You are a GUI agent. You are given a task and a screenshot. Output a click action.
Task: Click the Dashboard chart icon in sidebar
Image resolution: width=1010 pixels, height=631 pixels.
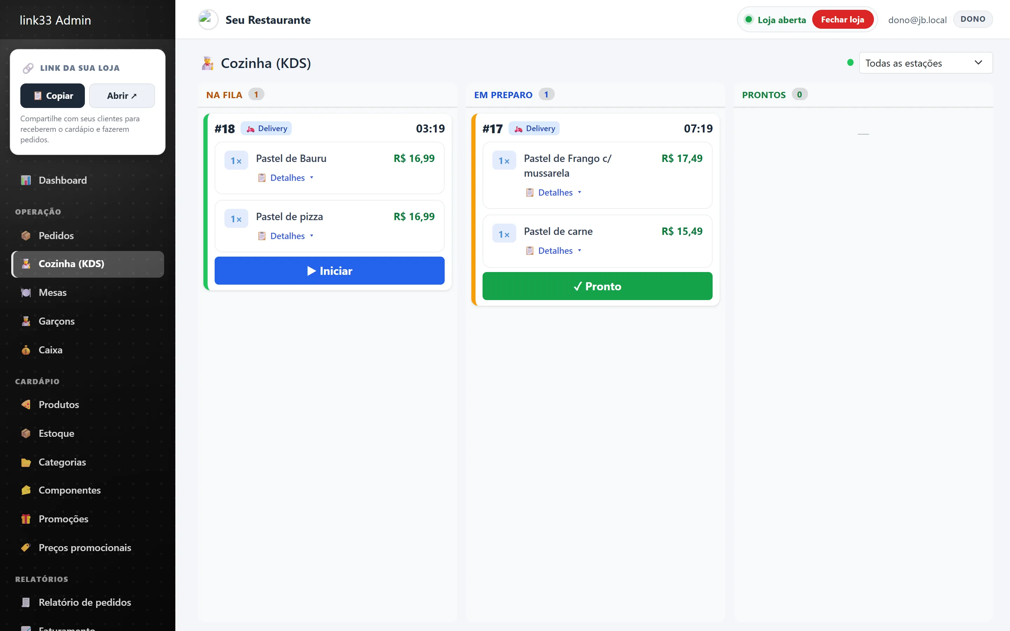26,180
